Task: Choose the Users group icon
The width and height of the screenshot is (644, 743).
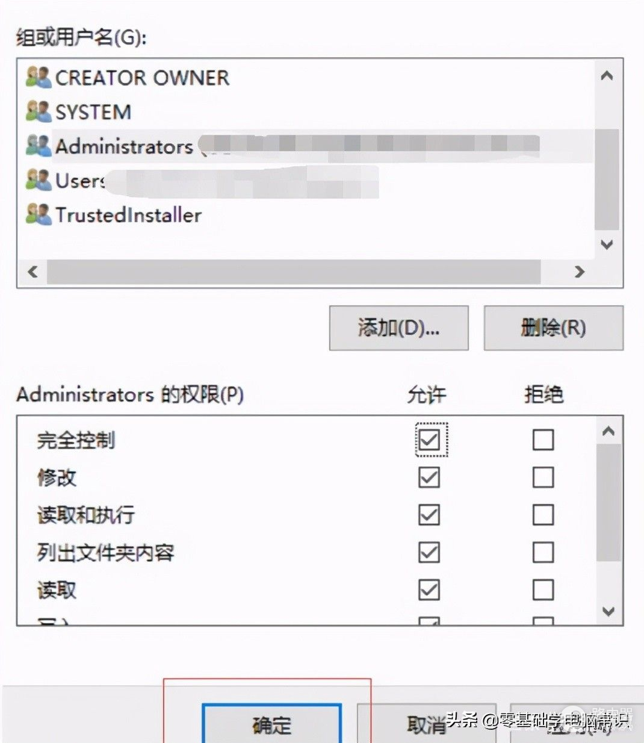Action: tap(39, 180)
